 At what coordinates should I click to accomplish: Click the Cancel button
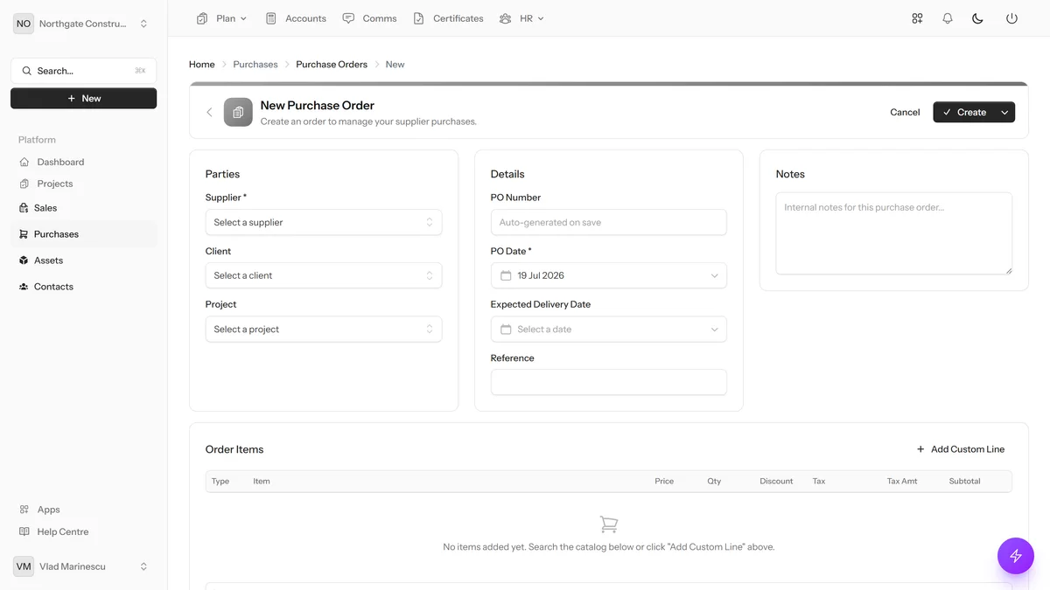coord(905,112)
